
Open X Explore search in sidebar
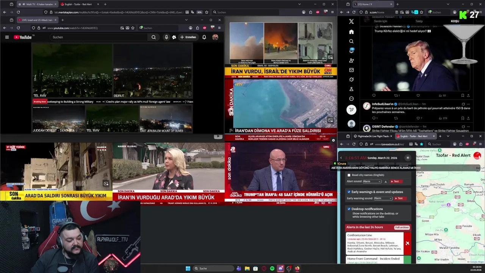click(351, 41)
